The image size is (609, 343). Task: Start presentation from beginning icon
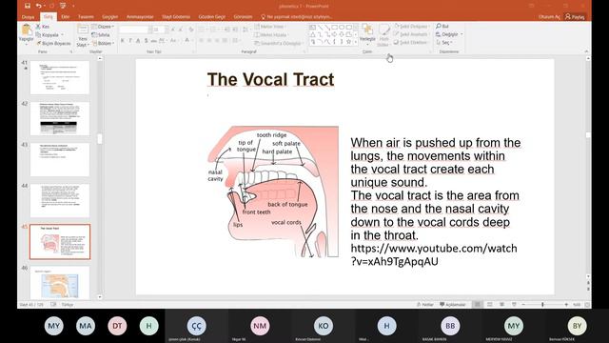pos(63,6)
